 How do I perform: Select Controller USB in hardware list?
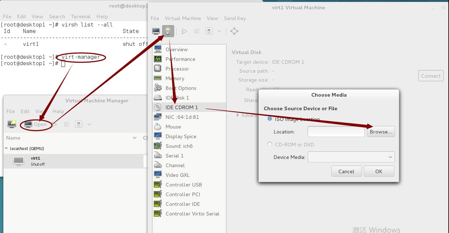pos(189,185)
